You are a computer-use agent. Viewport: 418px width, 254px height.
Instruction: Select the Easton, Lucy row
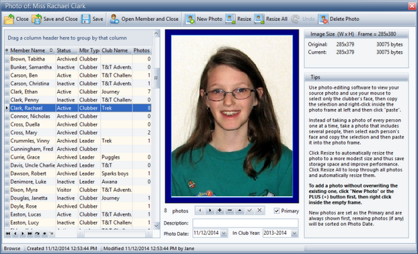[78, 223]
